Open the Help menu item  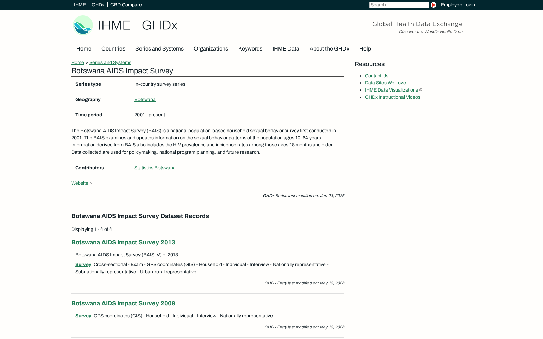pyautogui.click(x=365, y=49)
